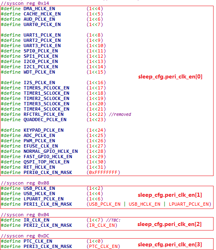Image resolution: width=216 pixels, height=250 pixels.
Task: Click the TIMERS_PCLOCK_EN macro name
Action: click(x=46, y=88)
